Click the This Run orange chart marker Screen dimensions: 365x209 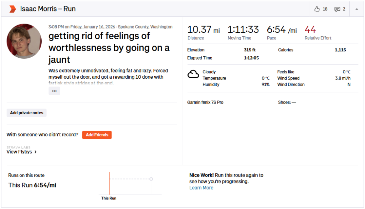109,183
